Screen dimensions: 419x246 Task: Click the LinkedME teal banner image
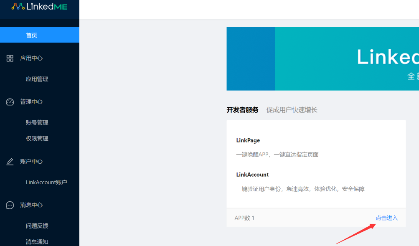pyautogui.click(x=323, y=58)
